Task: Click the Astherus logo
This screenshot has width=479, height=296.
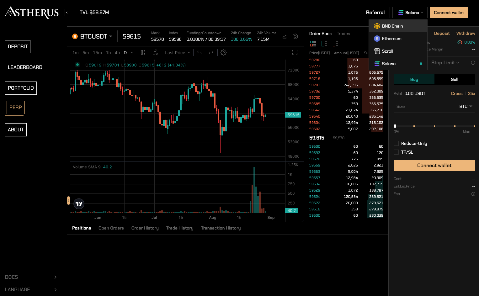Action: [32, 13]
